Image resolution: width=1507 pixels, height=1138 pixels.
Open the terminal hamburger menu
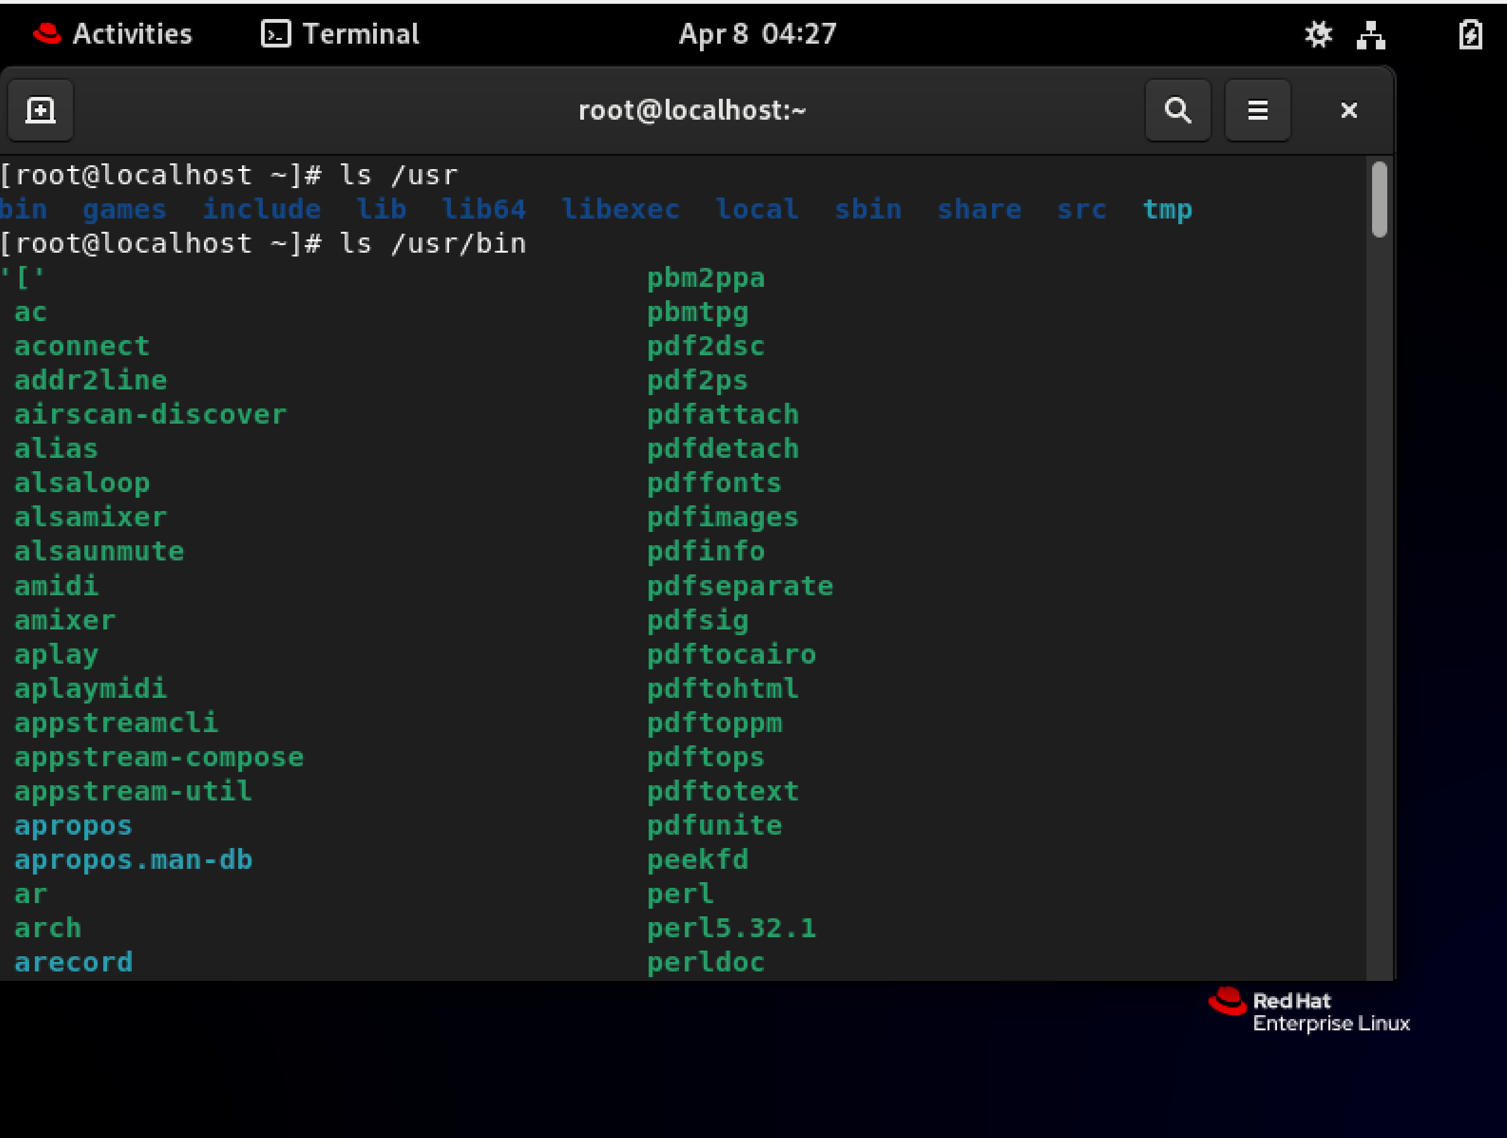point(1257,110)
